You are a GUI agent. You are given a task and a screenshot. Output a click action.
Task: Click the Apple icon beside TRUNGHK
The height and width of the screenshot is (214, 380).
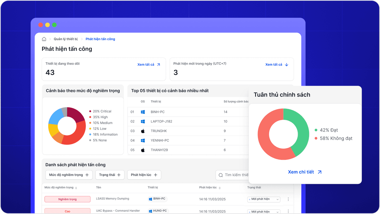[143, 131]
